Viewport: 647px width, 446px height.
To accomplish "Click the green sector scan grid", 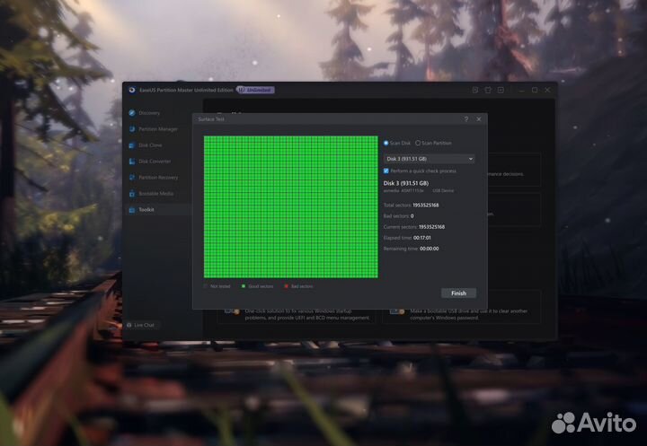I will tap(290, 206).
